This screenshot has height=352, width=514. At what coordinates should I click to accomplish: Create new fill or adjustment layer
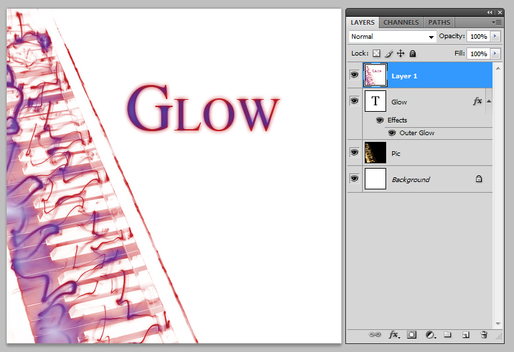point(430,334)
